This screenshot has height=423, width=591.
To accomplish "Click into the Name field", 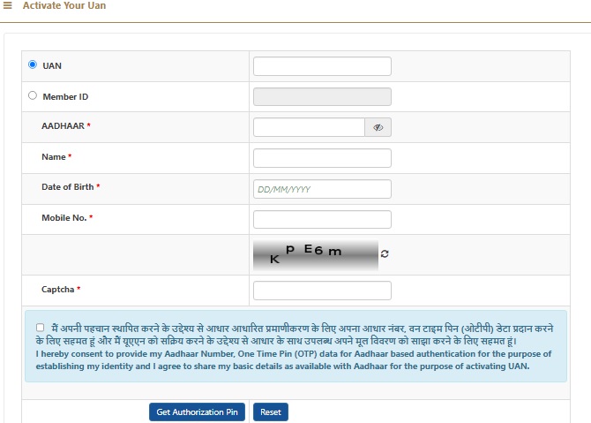I will pos(322,158).
